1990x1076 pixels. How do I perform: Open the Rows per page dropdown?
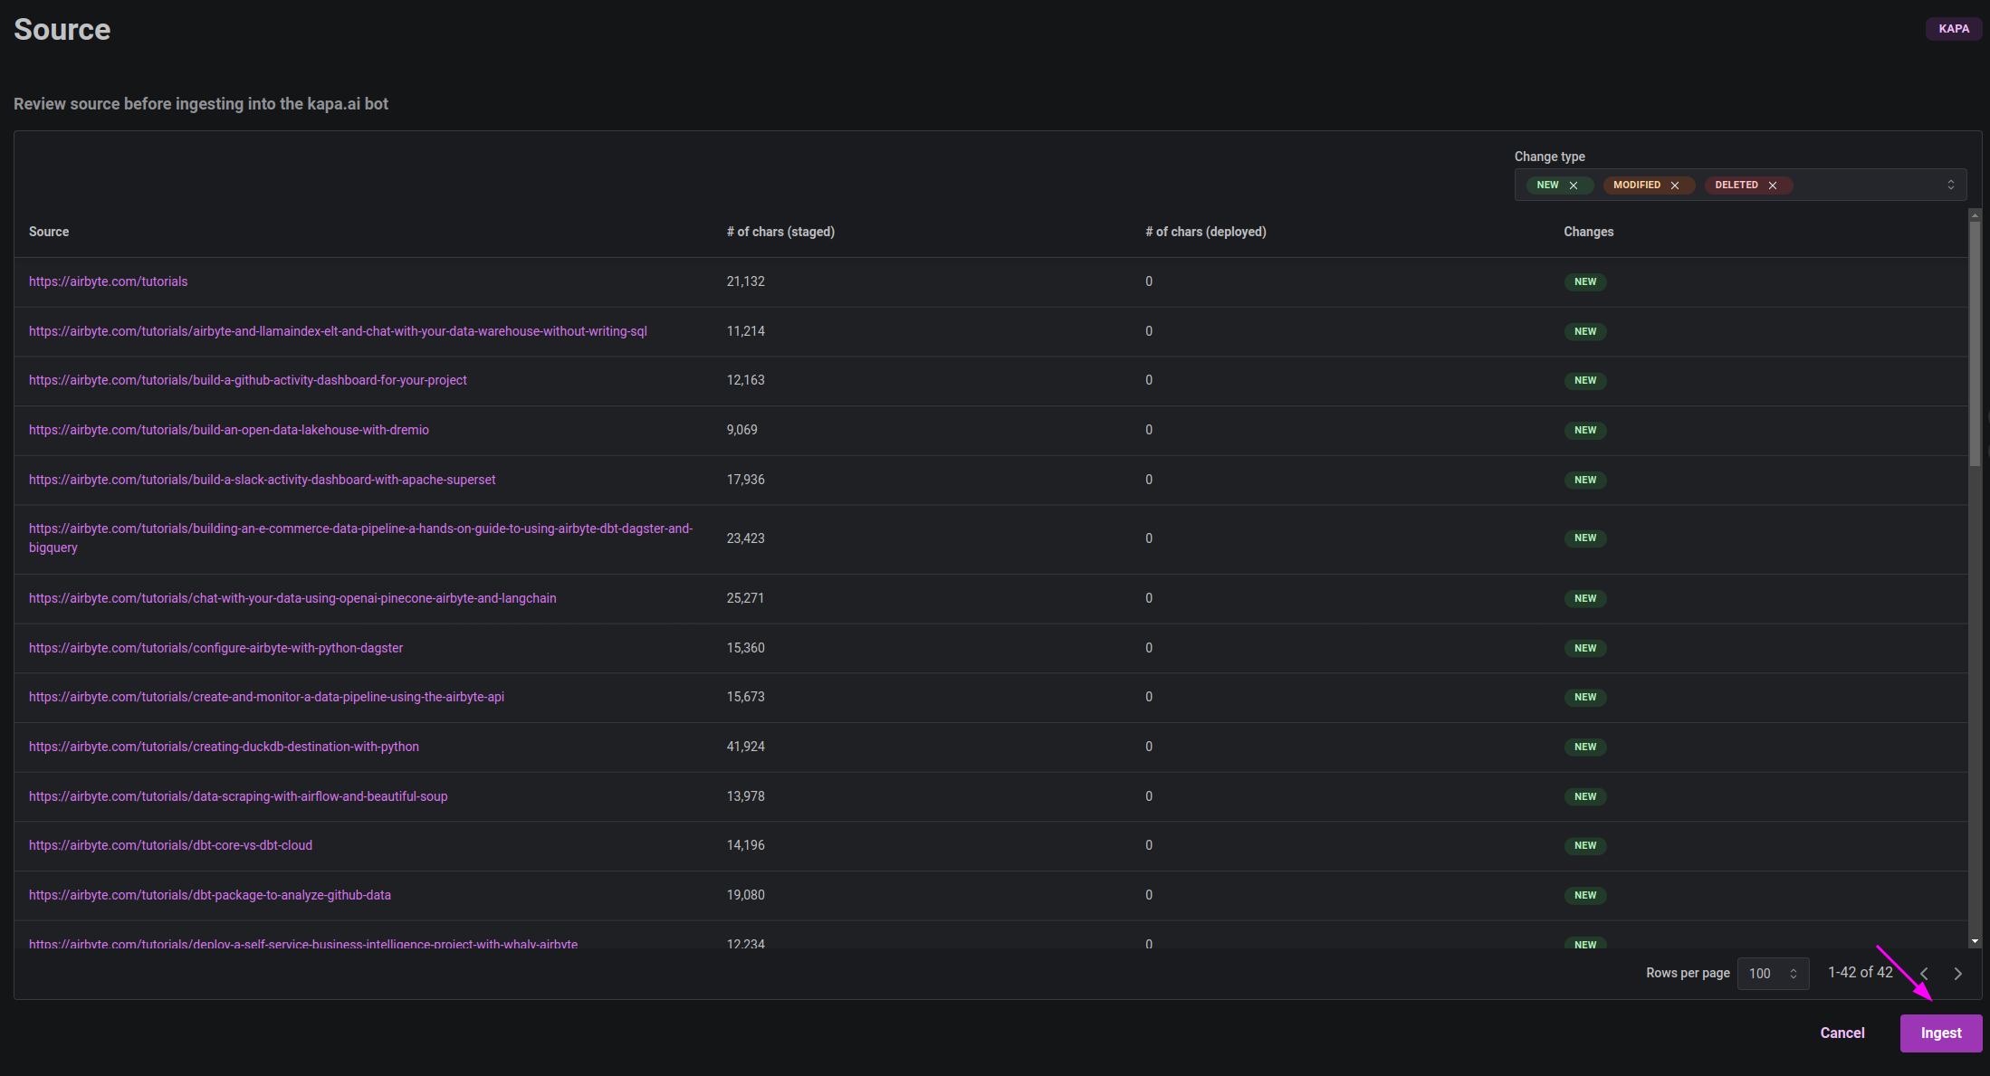pyautogui.click(x=1773, y=974)
